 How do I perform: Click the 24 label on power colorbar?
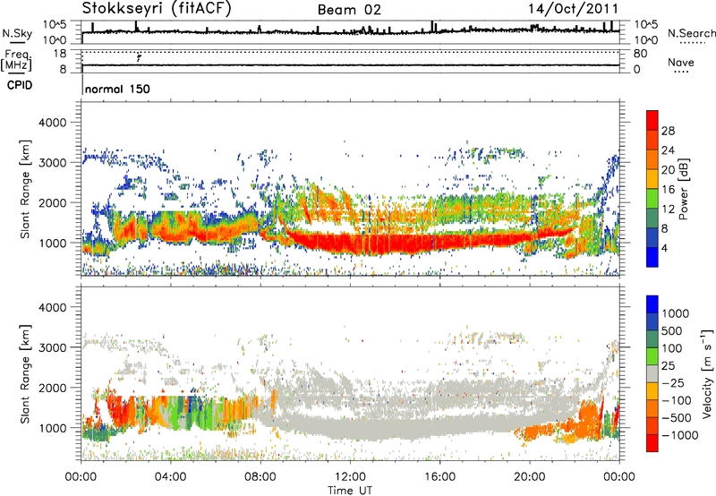[x=668, y=150]
